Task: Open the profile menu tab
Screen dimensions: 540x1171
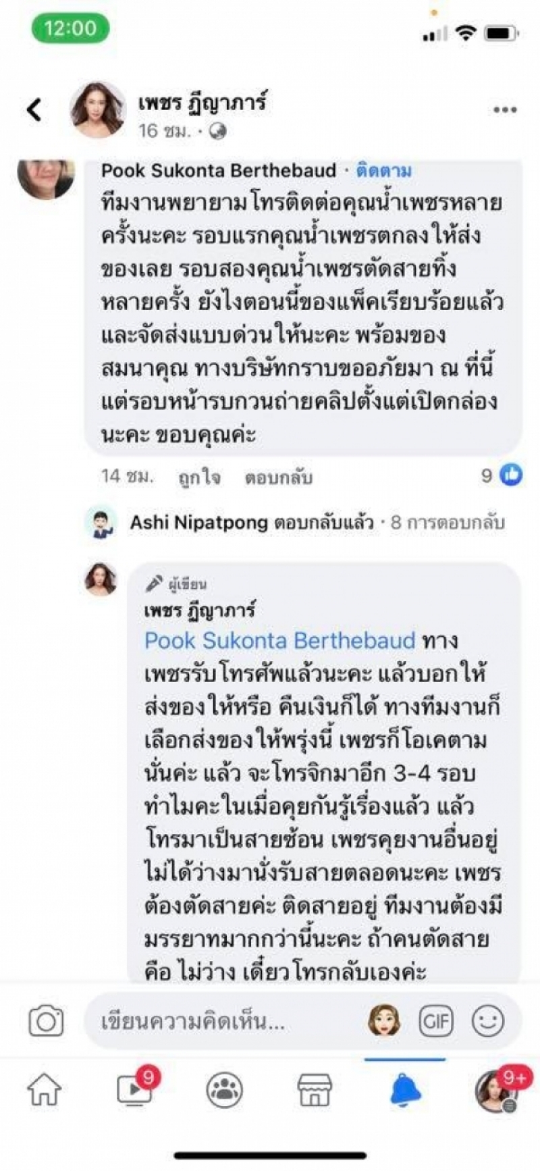Action: pyautogui.click(x=495, y=1091)
